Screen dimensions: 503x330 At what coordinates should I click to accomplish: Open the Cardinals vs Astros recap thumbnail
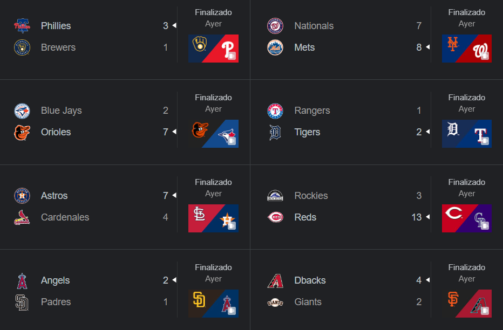(x=213, y=218)
